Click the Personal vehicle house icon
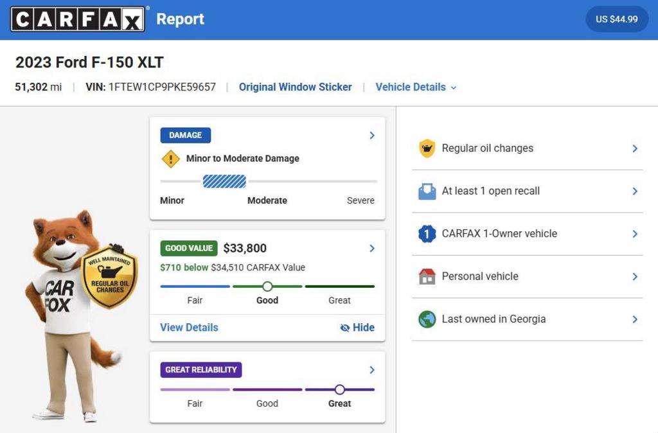 (427, 277)
